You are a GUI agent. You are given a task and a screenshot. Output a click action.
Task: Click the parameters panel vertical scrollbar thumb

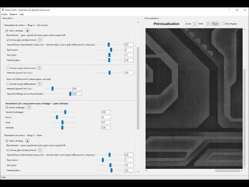138,88
